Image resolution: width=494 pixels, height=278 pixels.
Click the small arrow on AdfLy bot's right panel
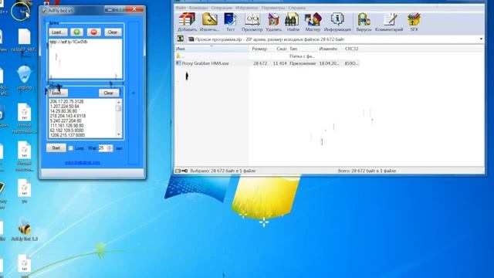tap(133, 93)
